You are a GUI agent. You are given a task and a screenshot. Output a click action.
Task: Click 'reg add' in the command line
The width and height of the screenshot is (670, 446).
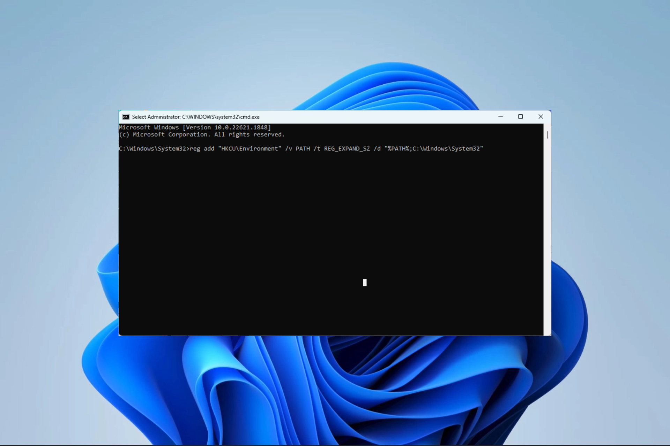[202, 149]
